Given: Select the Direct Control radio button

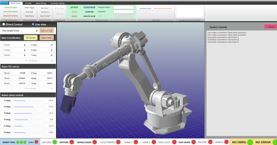Looking at the screenshot, I should click(4, 24).
